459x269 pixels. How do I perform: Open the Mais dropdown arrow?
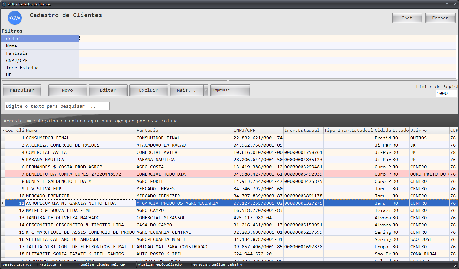[206, 90]
